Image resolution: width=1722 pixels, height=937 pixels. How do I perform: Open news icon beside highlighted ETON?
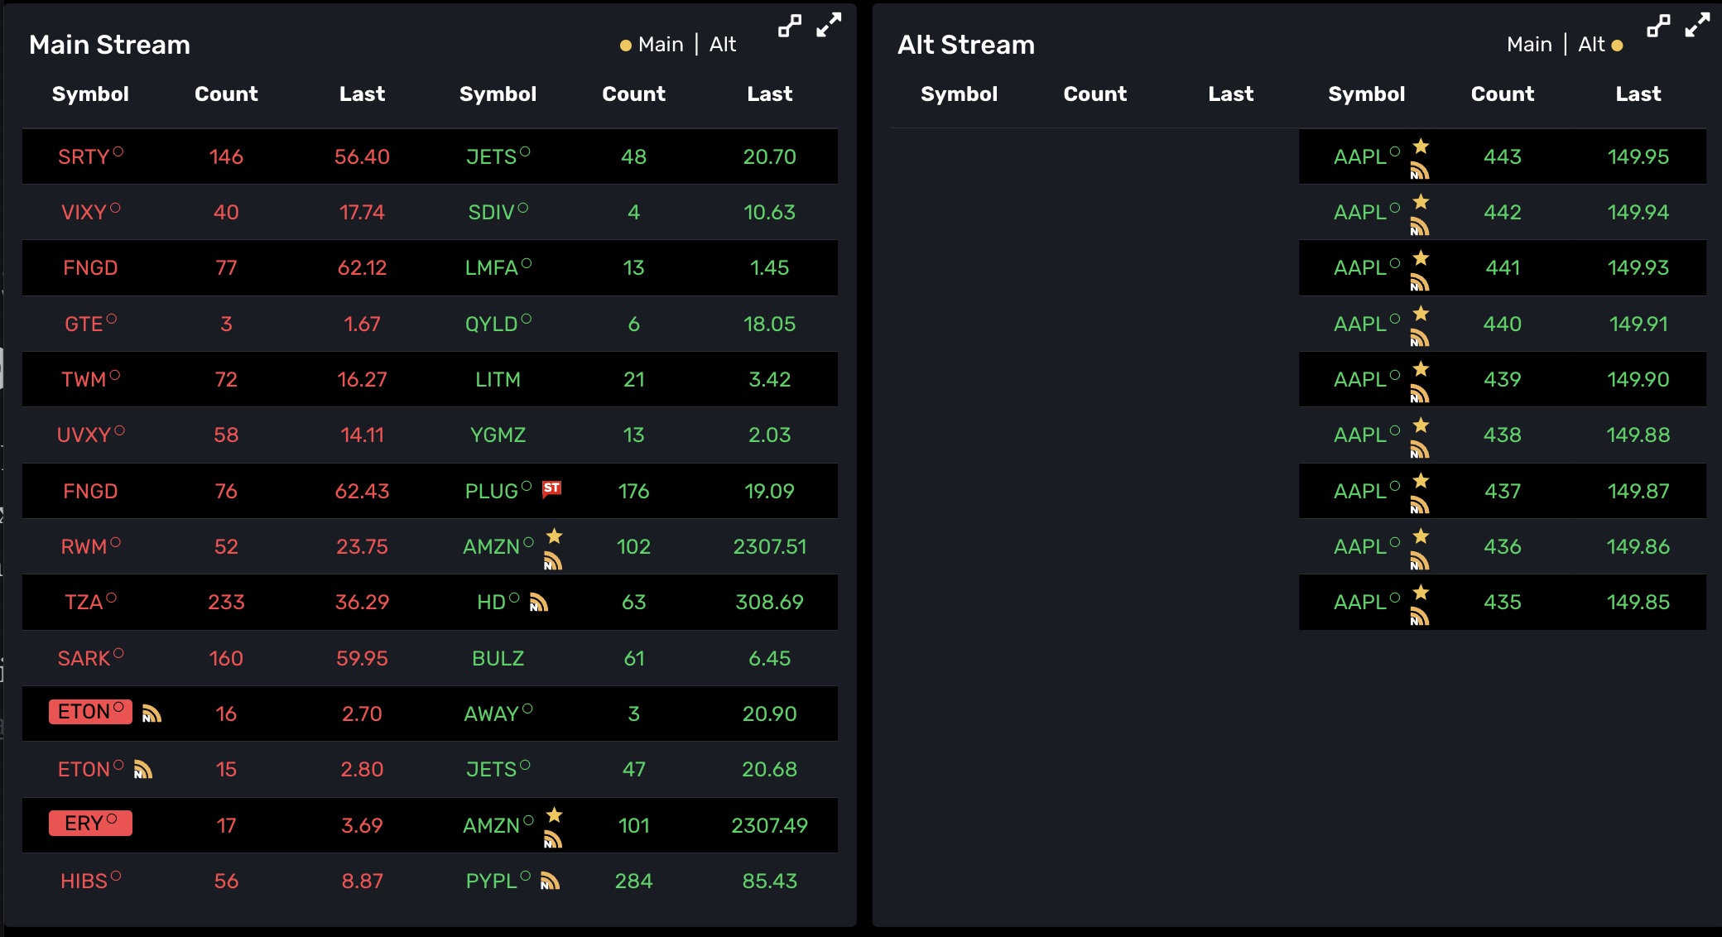pos(152,714)
